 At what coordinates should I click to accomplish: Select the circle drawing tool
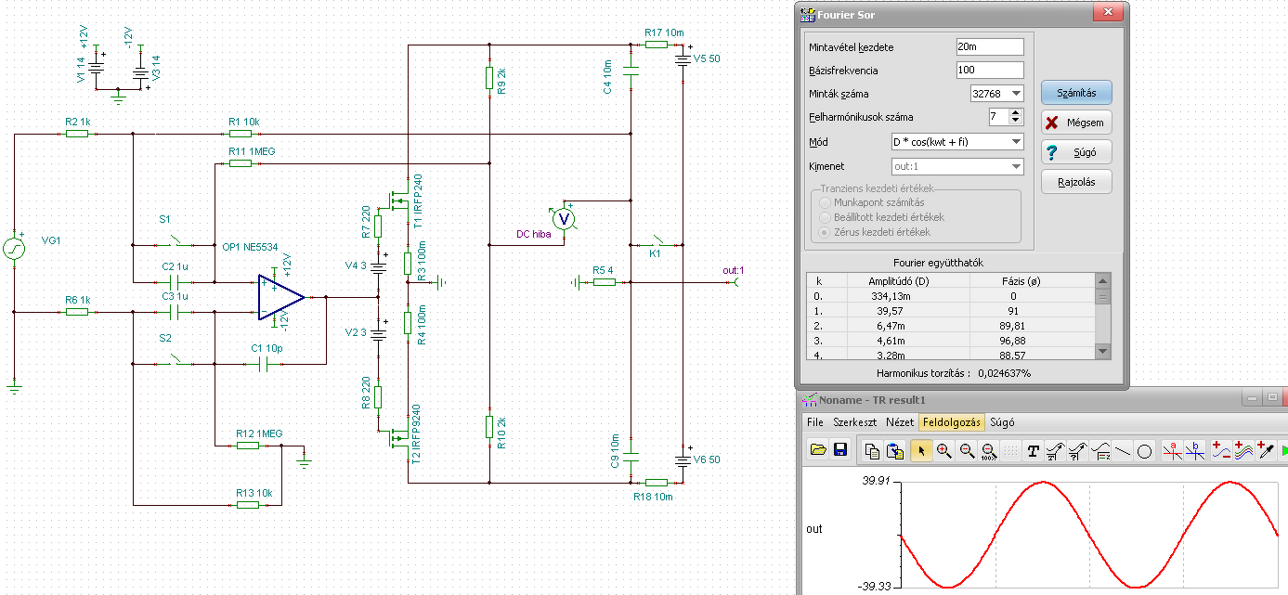tap(1145, 450)
